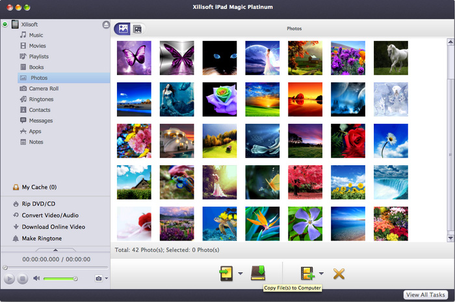The width and height of the screenshot is (455, 302).
Task: Open Camera Roll in the sidebar
Action: [x=44, y=88]
